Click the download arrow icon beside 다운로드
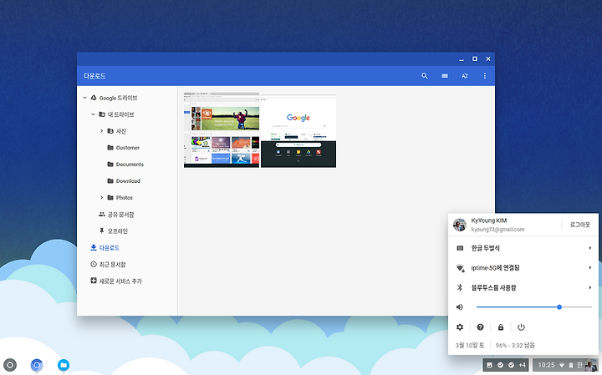The image size is (602, 375). click(94, 248)
